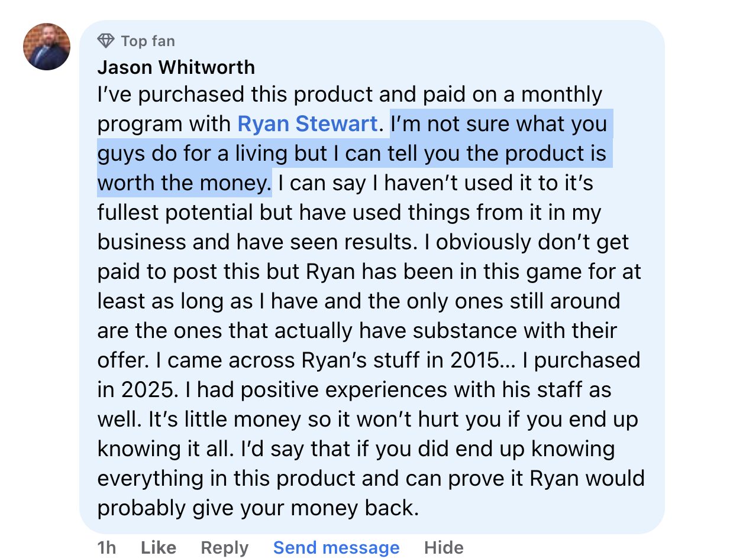Click the Top fan badge label
Screen dimensions: 730x559
pyautogui.click(x=148, y=41)
